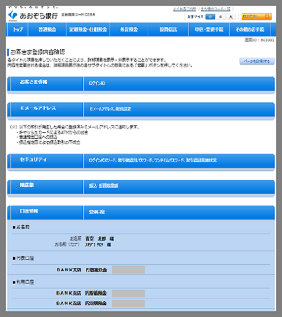
Task: Expand the 限度額 section chevron
Action: tap(16, 187)
